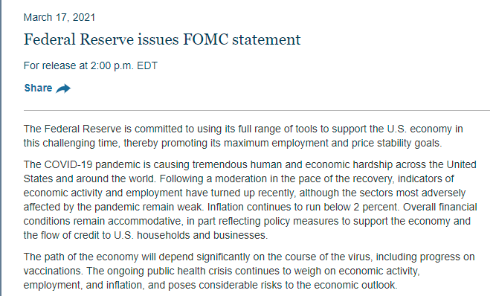Click the phrase 'Overall financial' in the second paragraph

coord(439,207)
